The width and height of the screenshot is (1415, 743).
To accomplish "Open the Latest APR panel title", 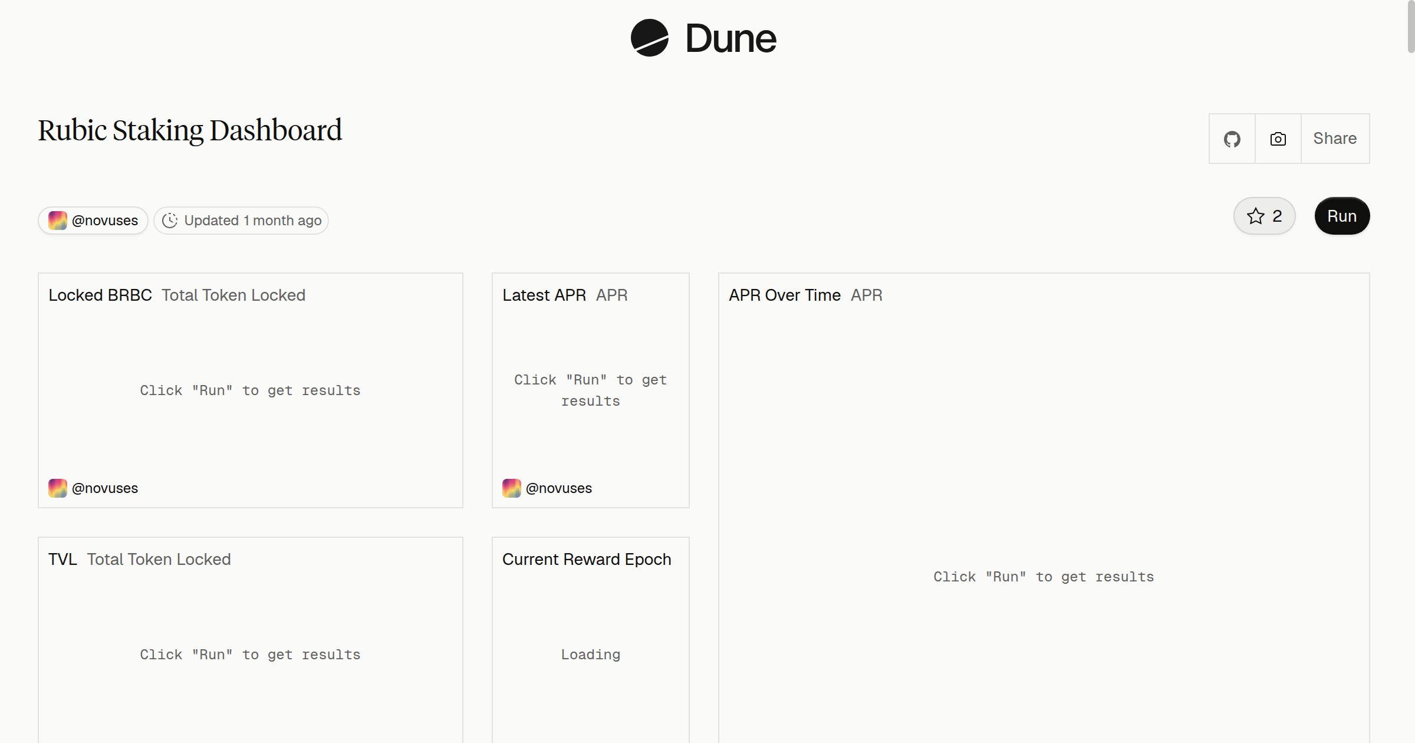I will coord(544,295).
